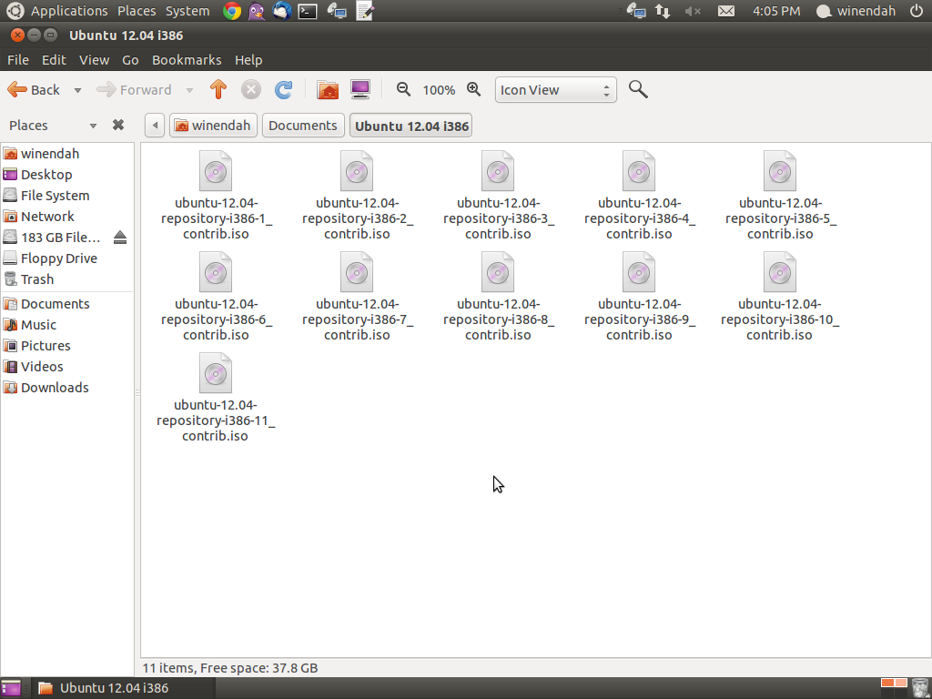This screenshot has height=699, width=932.
Task: Select the ubuntu-12.04-repository-i386-3_contrib.iso disc icon
Action: [x=498, y=171]
